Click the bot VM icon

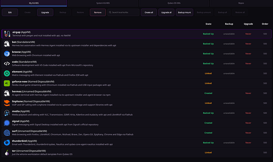[7, 44]
